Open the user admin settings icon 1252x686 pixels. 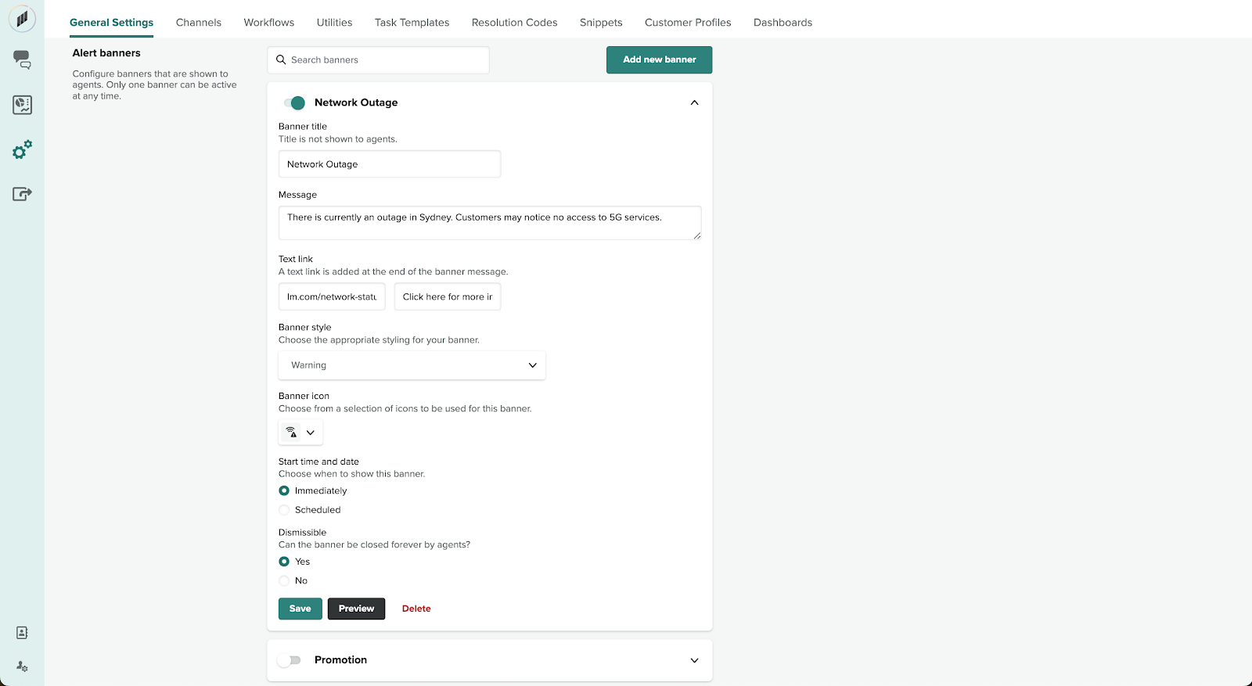(22, 666)
